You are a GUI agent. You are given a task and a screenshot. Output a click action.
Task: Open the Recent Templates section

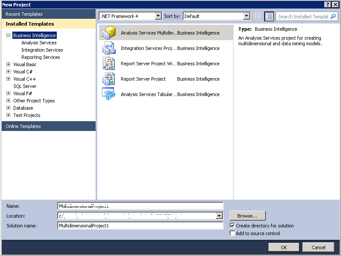tap(24, 14)
